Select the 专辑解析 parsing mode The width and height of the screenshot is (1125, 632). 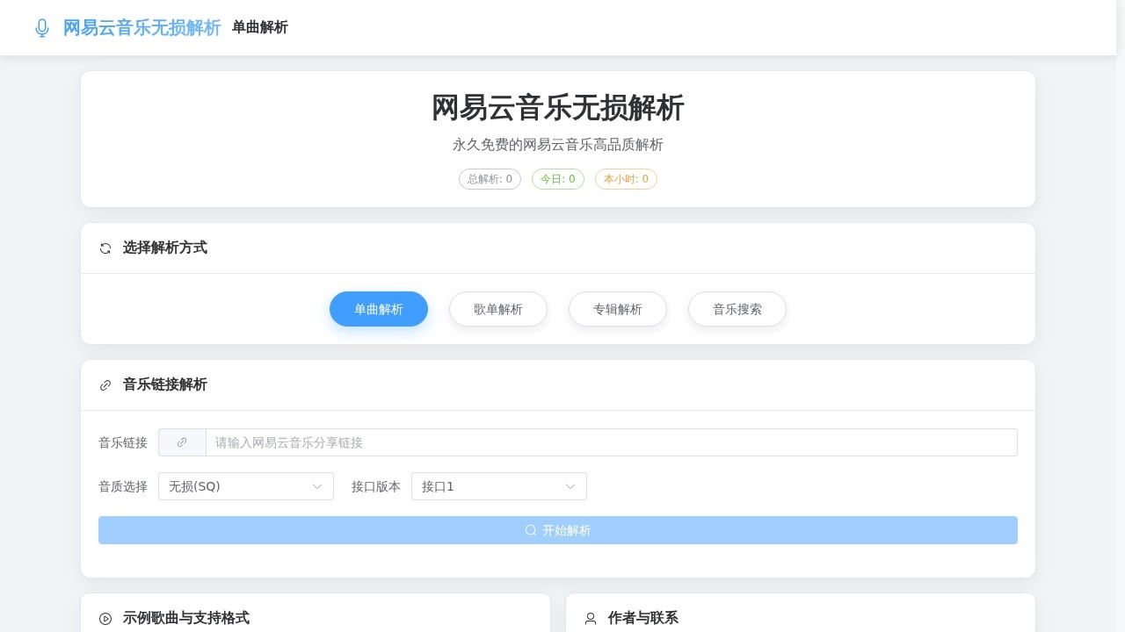coord(618,309)
